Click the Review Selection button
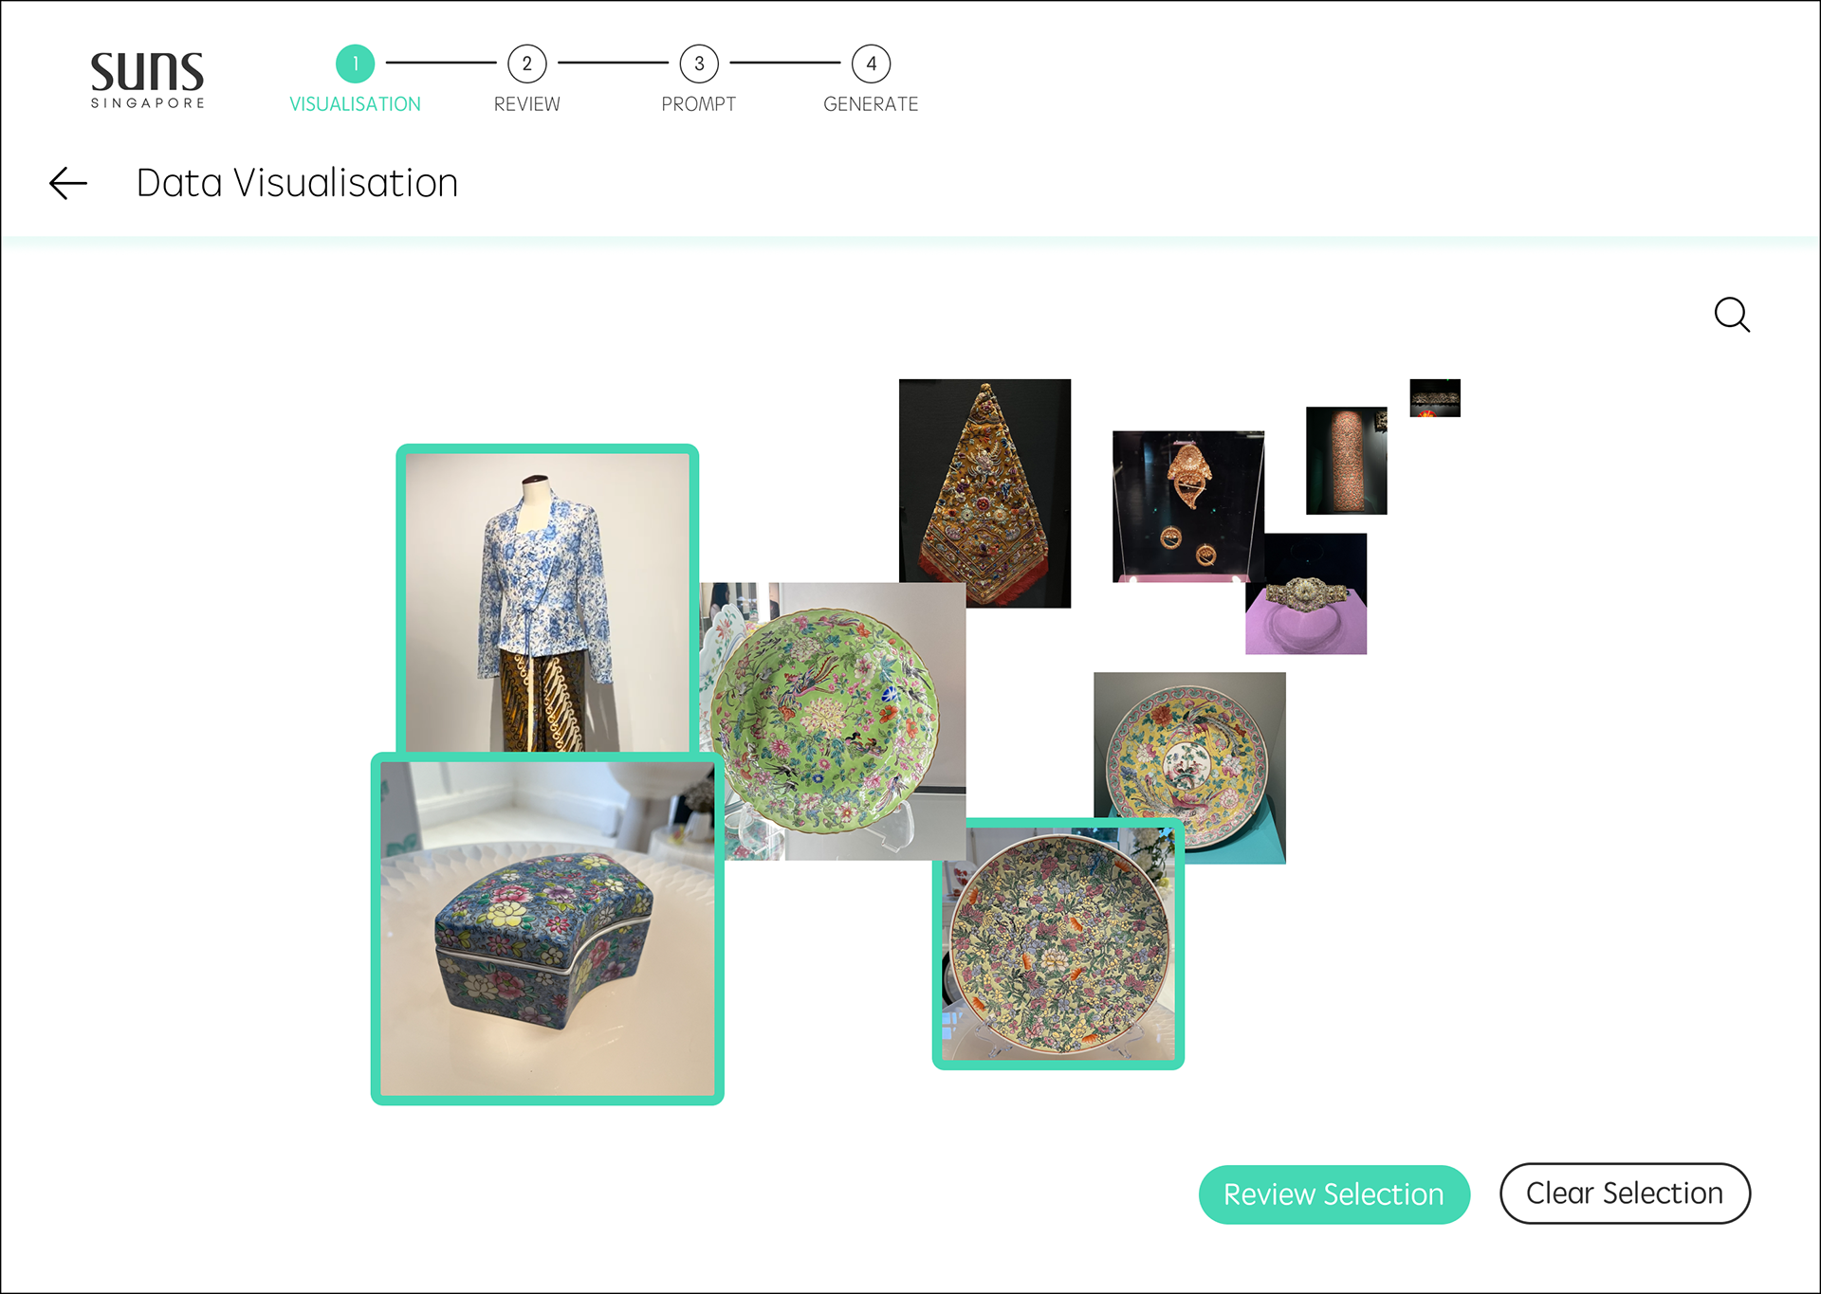The image size is (1821, 1294). coord(1334,1194)
